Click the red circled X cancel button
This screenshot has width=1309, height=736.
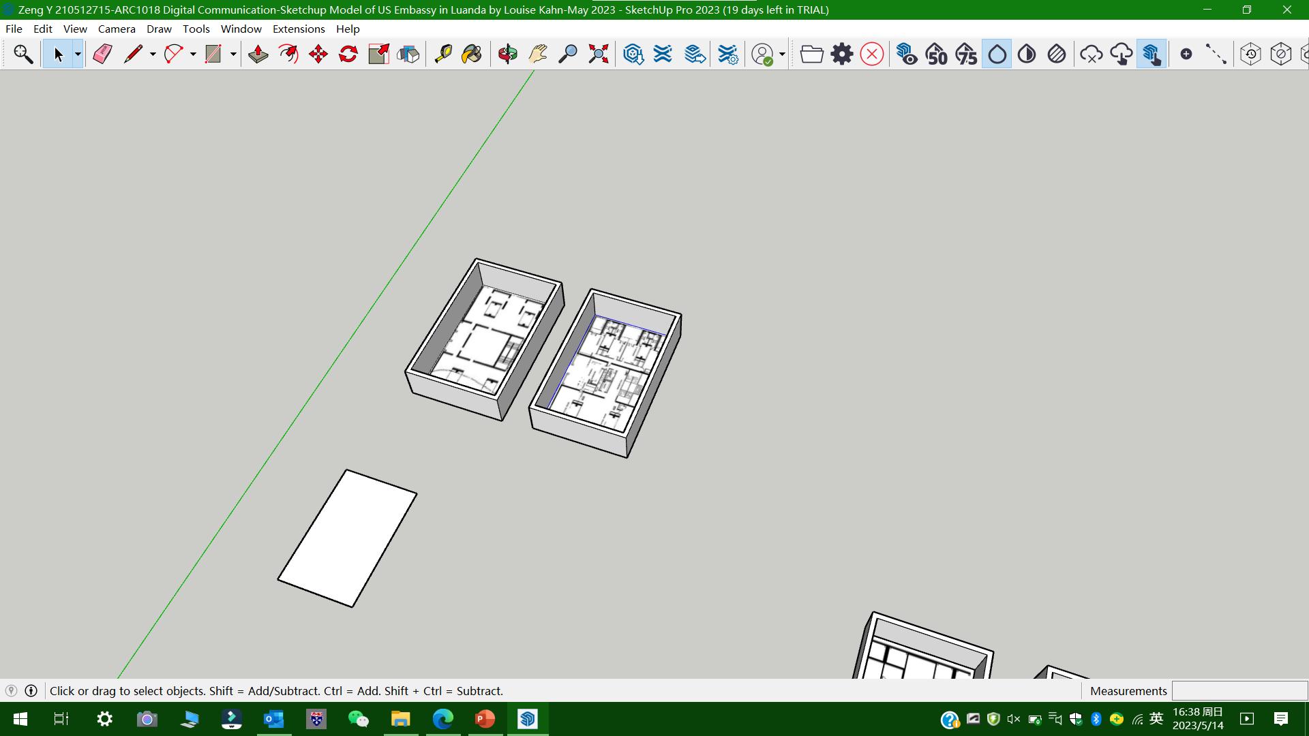point(871,54)
